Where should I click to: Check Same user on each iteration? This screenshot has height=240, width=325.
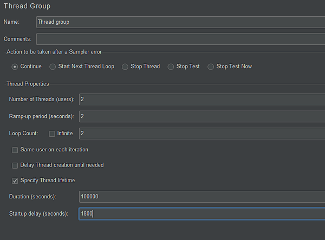15,150
